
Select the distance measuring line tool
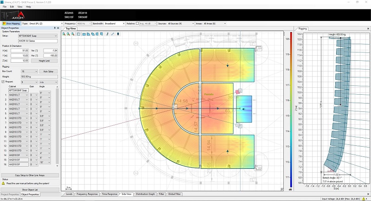113,34
